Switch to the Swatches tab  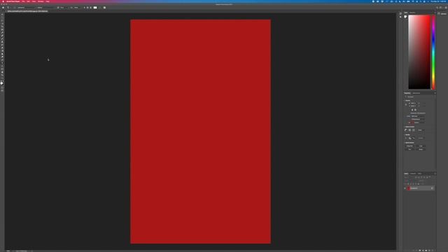point(412,13)
